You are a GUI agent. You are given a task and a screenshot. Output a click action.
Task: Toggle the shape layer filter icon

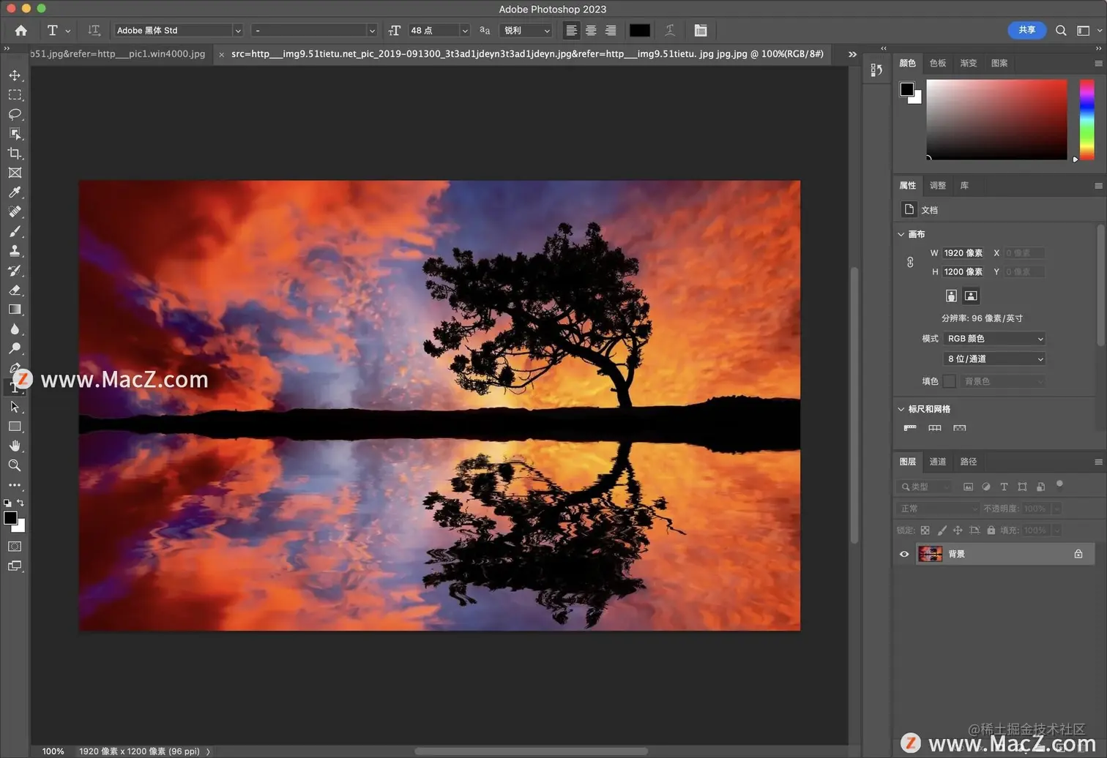point(1022,487)
